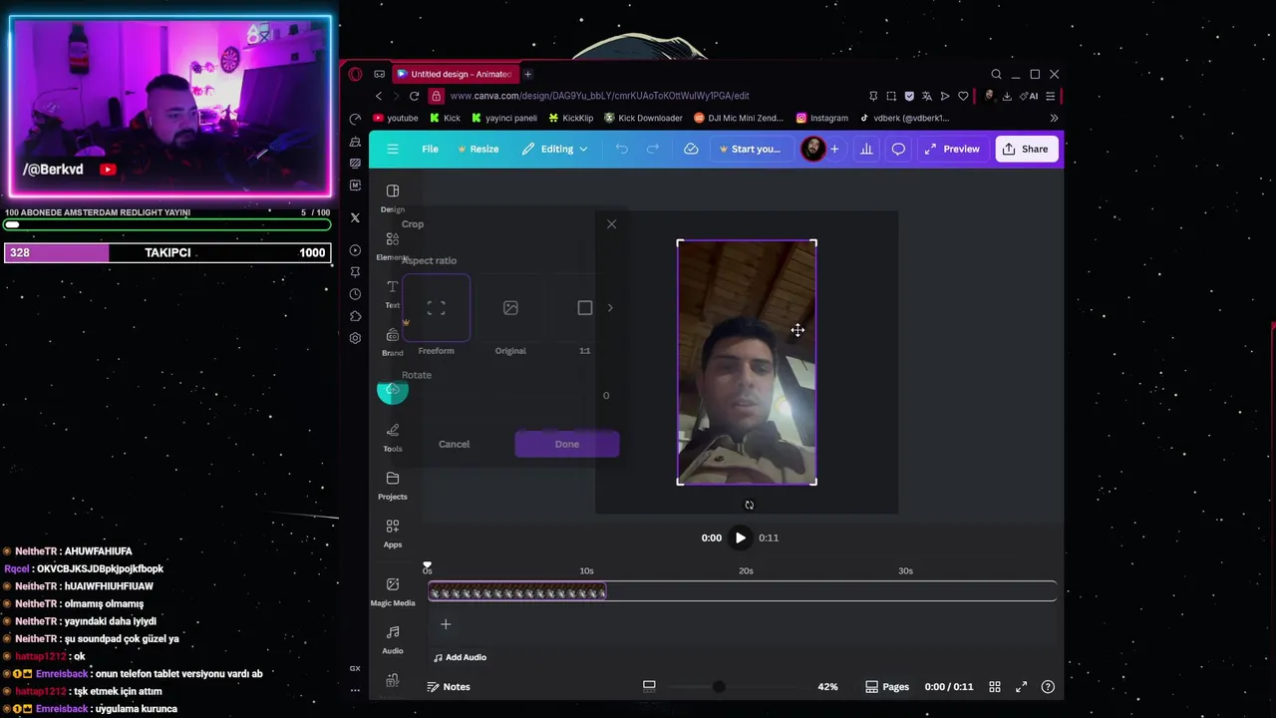
Task: Cancel the crop
Action: tap(454, 444)
